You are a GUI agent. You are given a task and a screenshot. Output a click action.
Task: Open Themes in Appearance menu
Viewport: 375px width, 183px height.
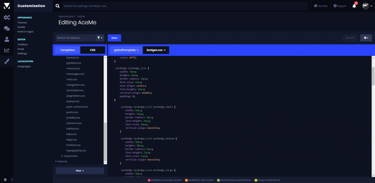(22, 22)
